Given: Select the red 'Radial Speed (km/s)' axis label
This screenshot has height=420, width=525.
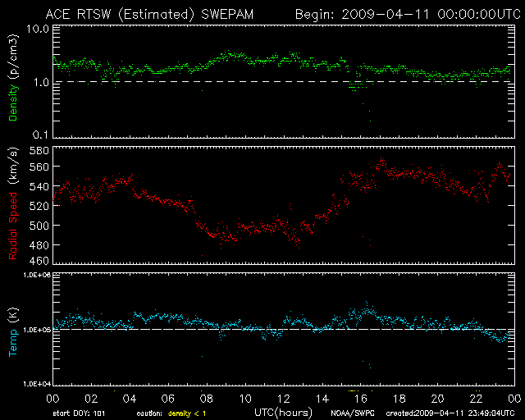Looking at the screenshot, I should click(13, 203).
